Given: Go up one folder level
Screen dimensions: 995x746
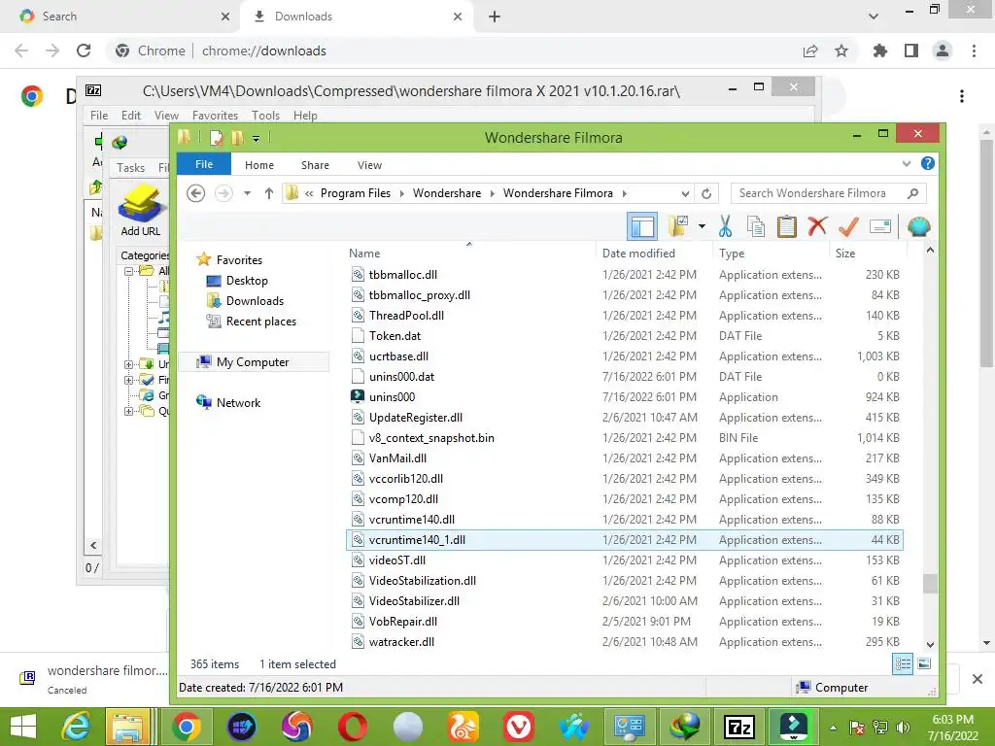Looking at the screenshot, I should click(x=269, y=193).
